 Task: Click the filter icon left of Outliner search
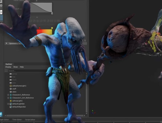click(6, 71)
